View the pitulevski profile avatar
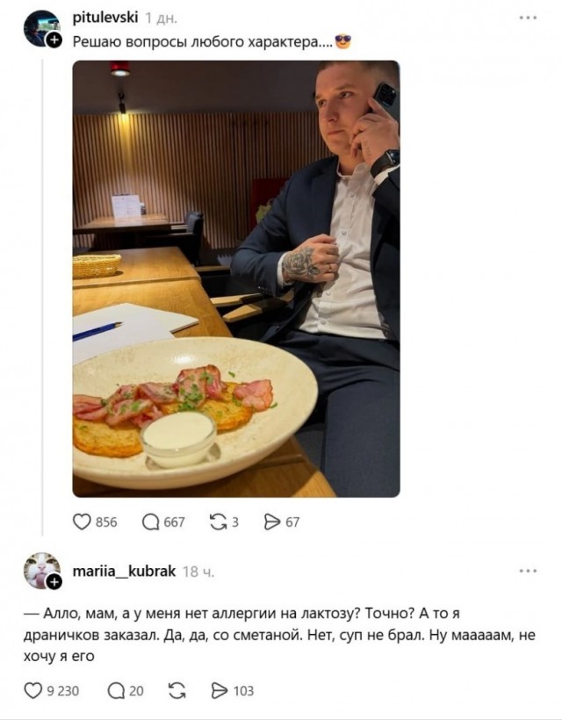 coord(41,28)
